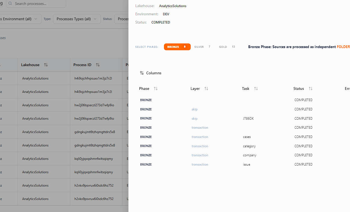The width and height of the screenshot is (350, 212).
Task: Open the Processes Types (all) dropdown
Action: (77, 19)
